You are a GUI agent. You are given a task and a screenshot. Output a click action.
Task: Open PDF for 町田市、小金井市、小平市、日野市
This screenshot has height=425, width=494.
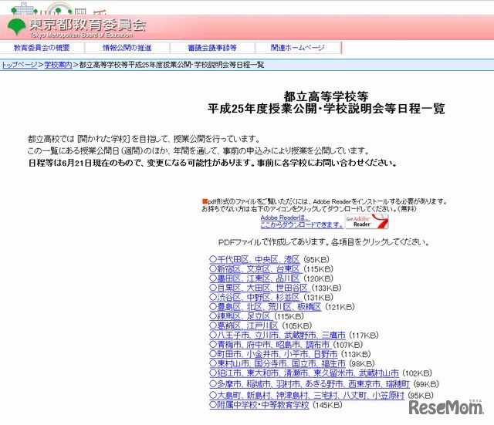tap(273, 354)
